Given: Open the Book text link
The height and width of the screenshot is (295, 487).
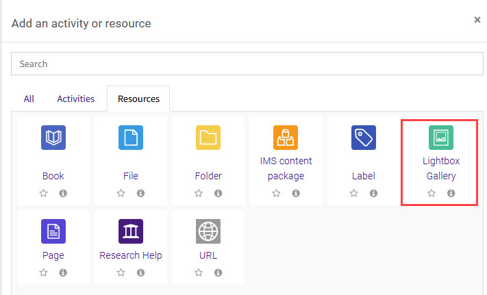Looking at the screenshot, I should coord(53,176).
